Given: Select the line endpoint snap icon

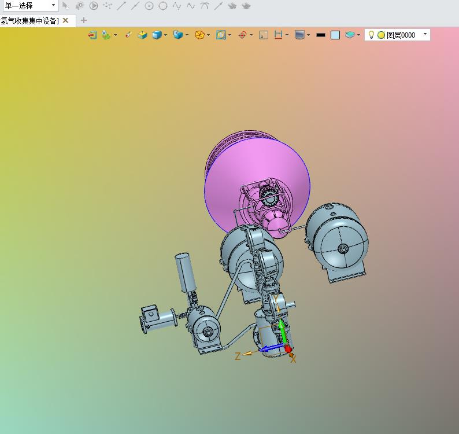Looking at the screenshot, I should (121, 6).
